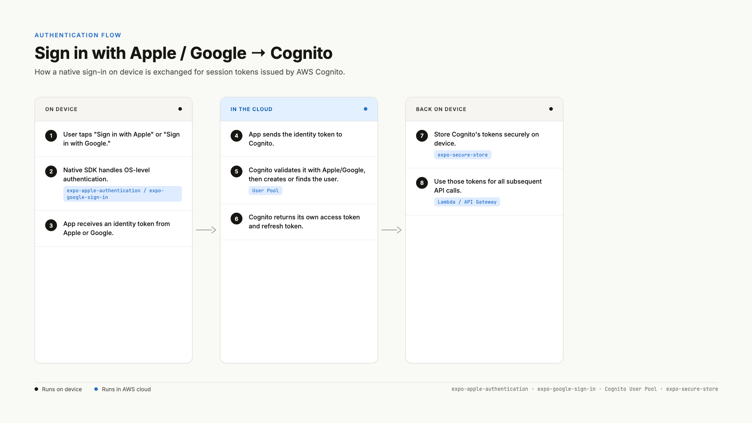Image resolution: width=752 pixels, height=423 pixels.
Task: Click "expo-google-sign-in" in the footer list
Action: click(567, 389)
